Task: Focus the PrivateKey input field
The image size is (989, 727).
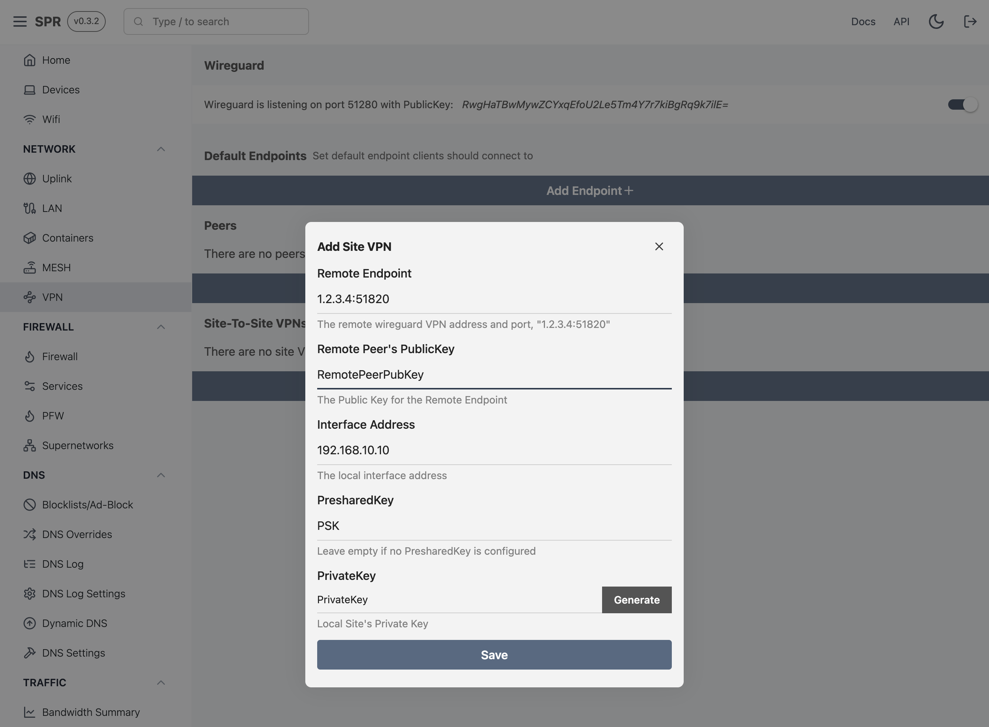Action: click(x=460, y=600)
